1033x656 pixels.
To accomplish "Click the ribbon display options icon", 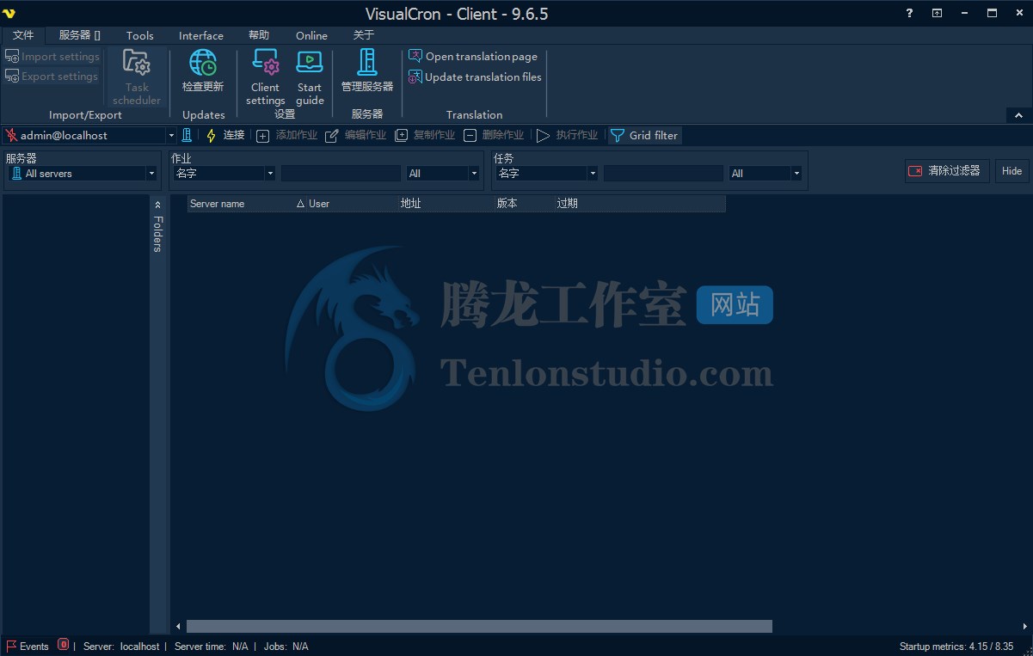I will pos(938,13).
